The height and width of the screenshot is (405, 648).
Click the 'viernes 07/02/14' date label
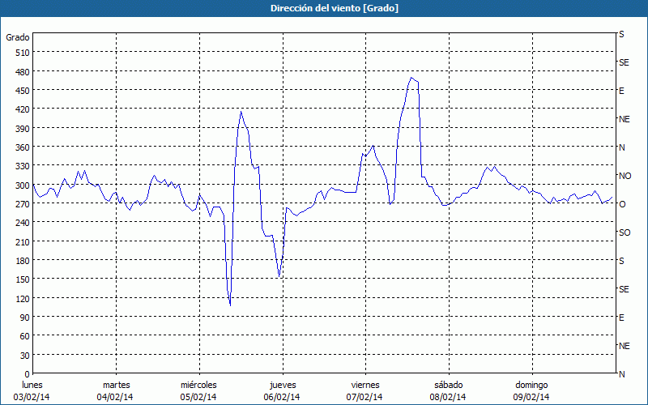[x=364, y=390]
